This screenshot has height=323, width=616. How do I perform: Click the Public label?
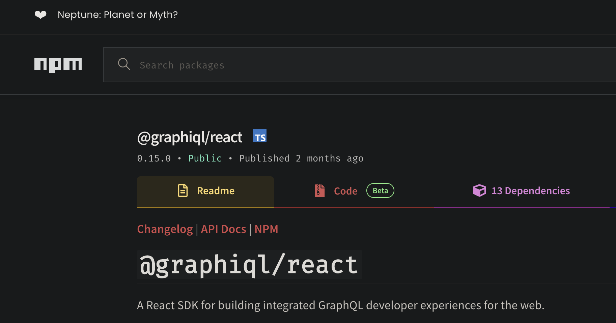[205, 158]
